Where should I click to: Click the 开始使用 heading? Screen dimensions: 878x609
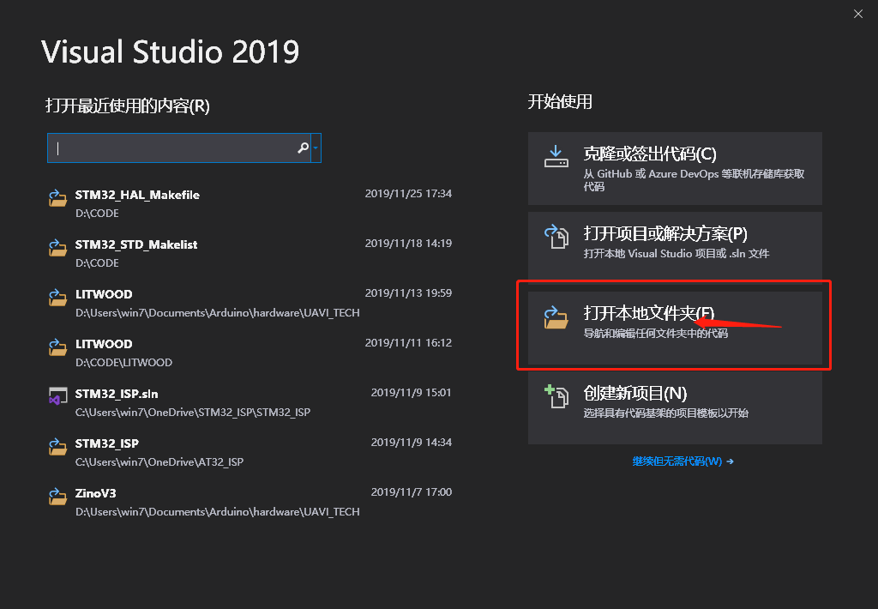click(x=560, y=102)
